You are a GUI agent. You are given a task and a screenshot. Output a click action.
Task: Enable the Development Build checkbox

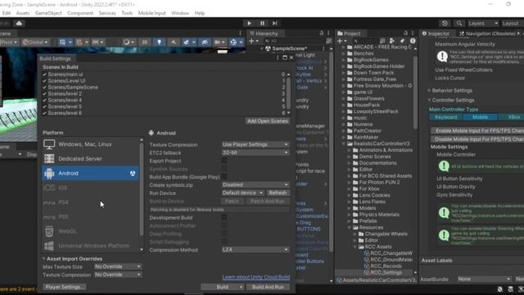point(224,217)
